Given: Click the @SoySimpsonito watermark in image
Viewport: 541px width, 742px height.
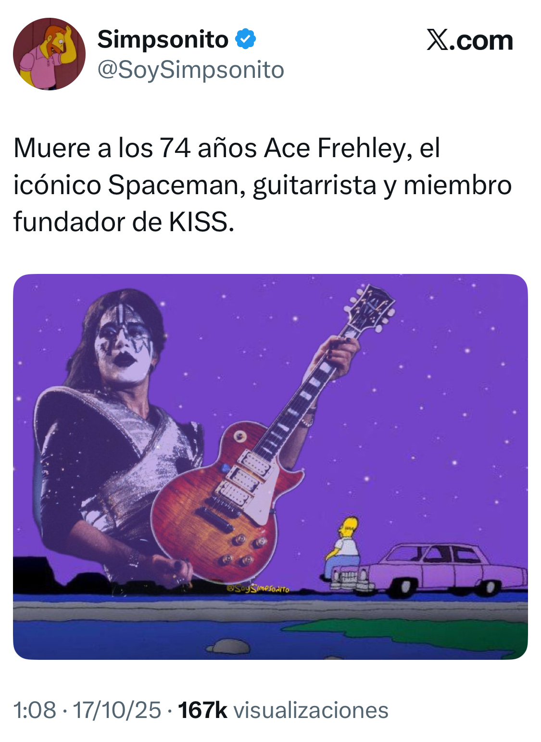Looking at the screenshot, I should (258, 588).
